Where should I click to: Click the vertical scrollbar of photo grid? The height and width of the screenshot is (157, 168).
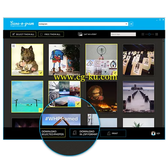point(163,83)
